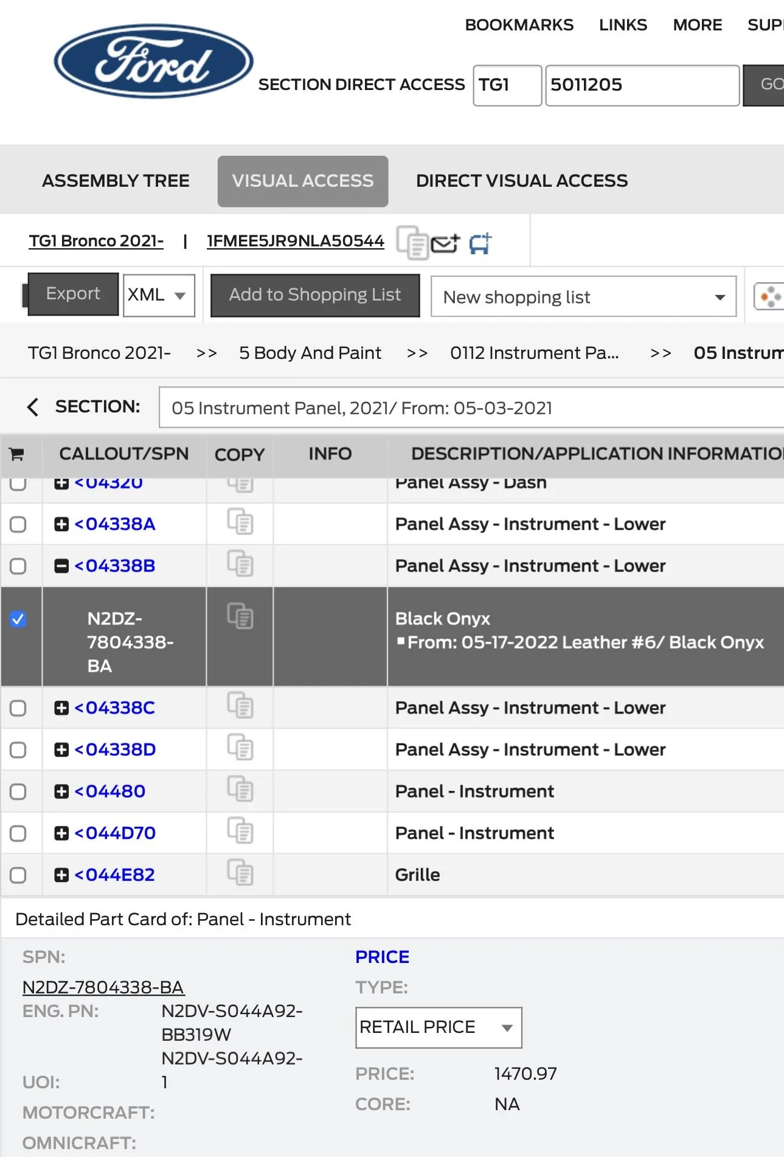Click the PRICE heading in part card
The width and height of the screenshot is (784, 1157).
tap(383, 957)
